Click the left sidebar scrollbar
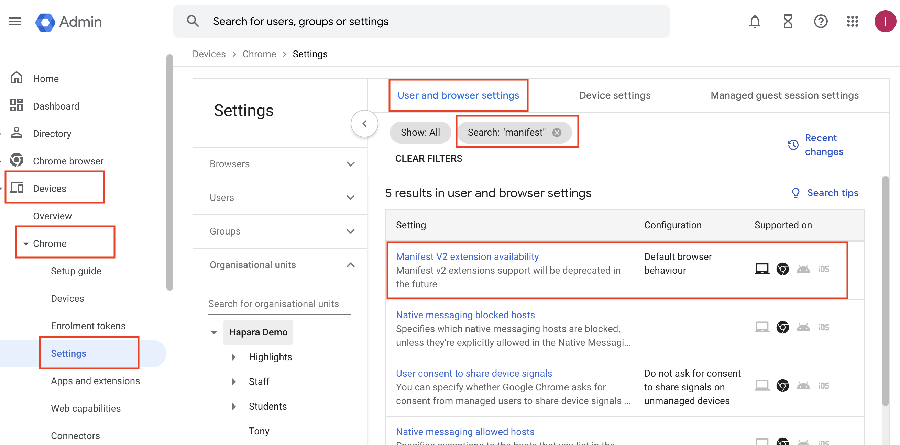The image size is (900, 445). pos(170,173)
